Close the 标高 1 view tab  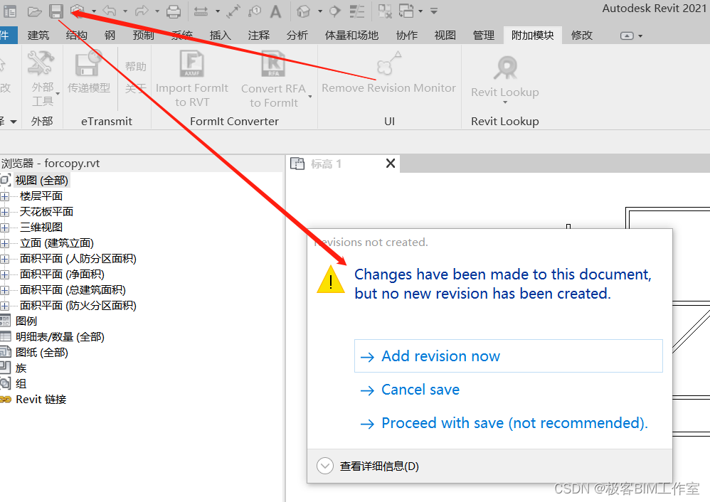point(391,164)
